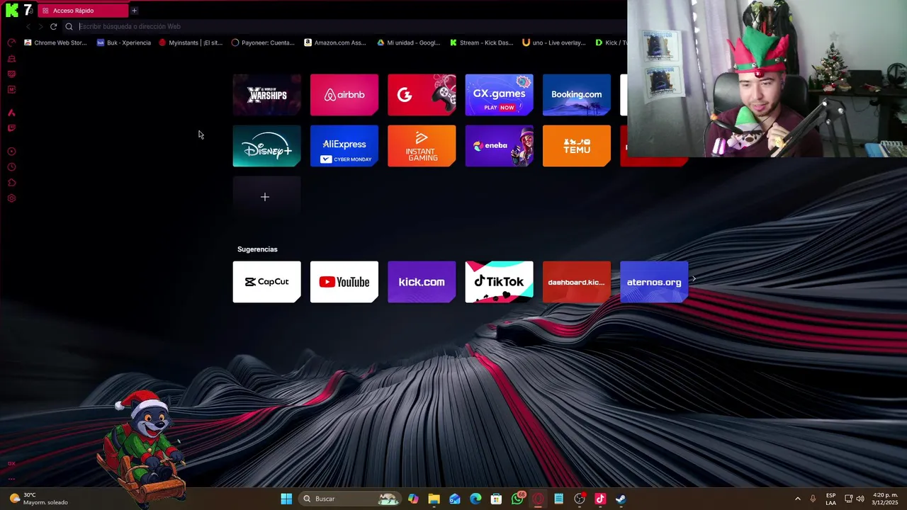907x510 pixels.
Task: Show more suggestions with the right arrow
Action: (694, 278)
